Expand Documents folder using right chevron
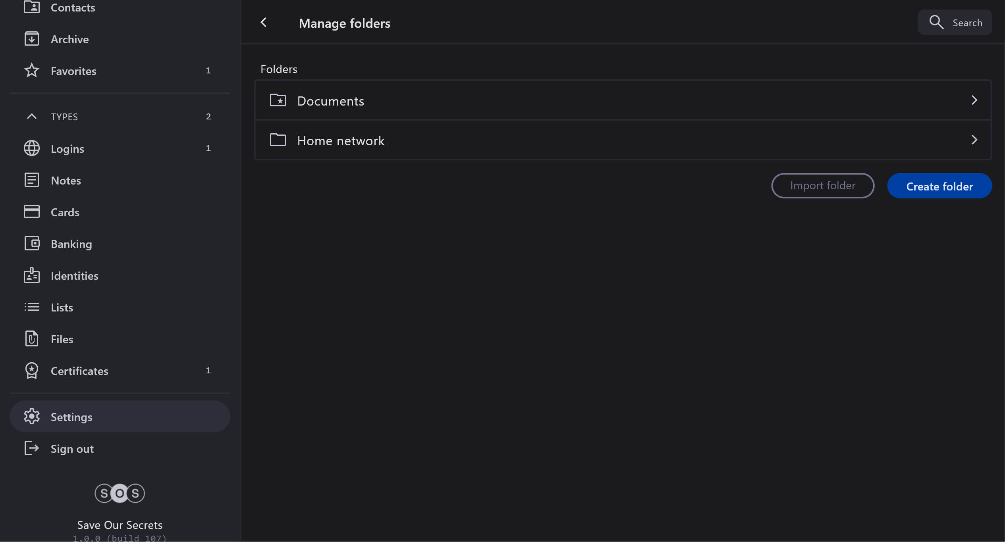1005x542 pixels. coord(974,100)
